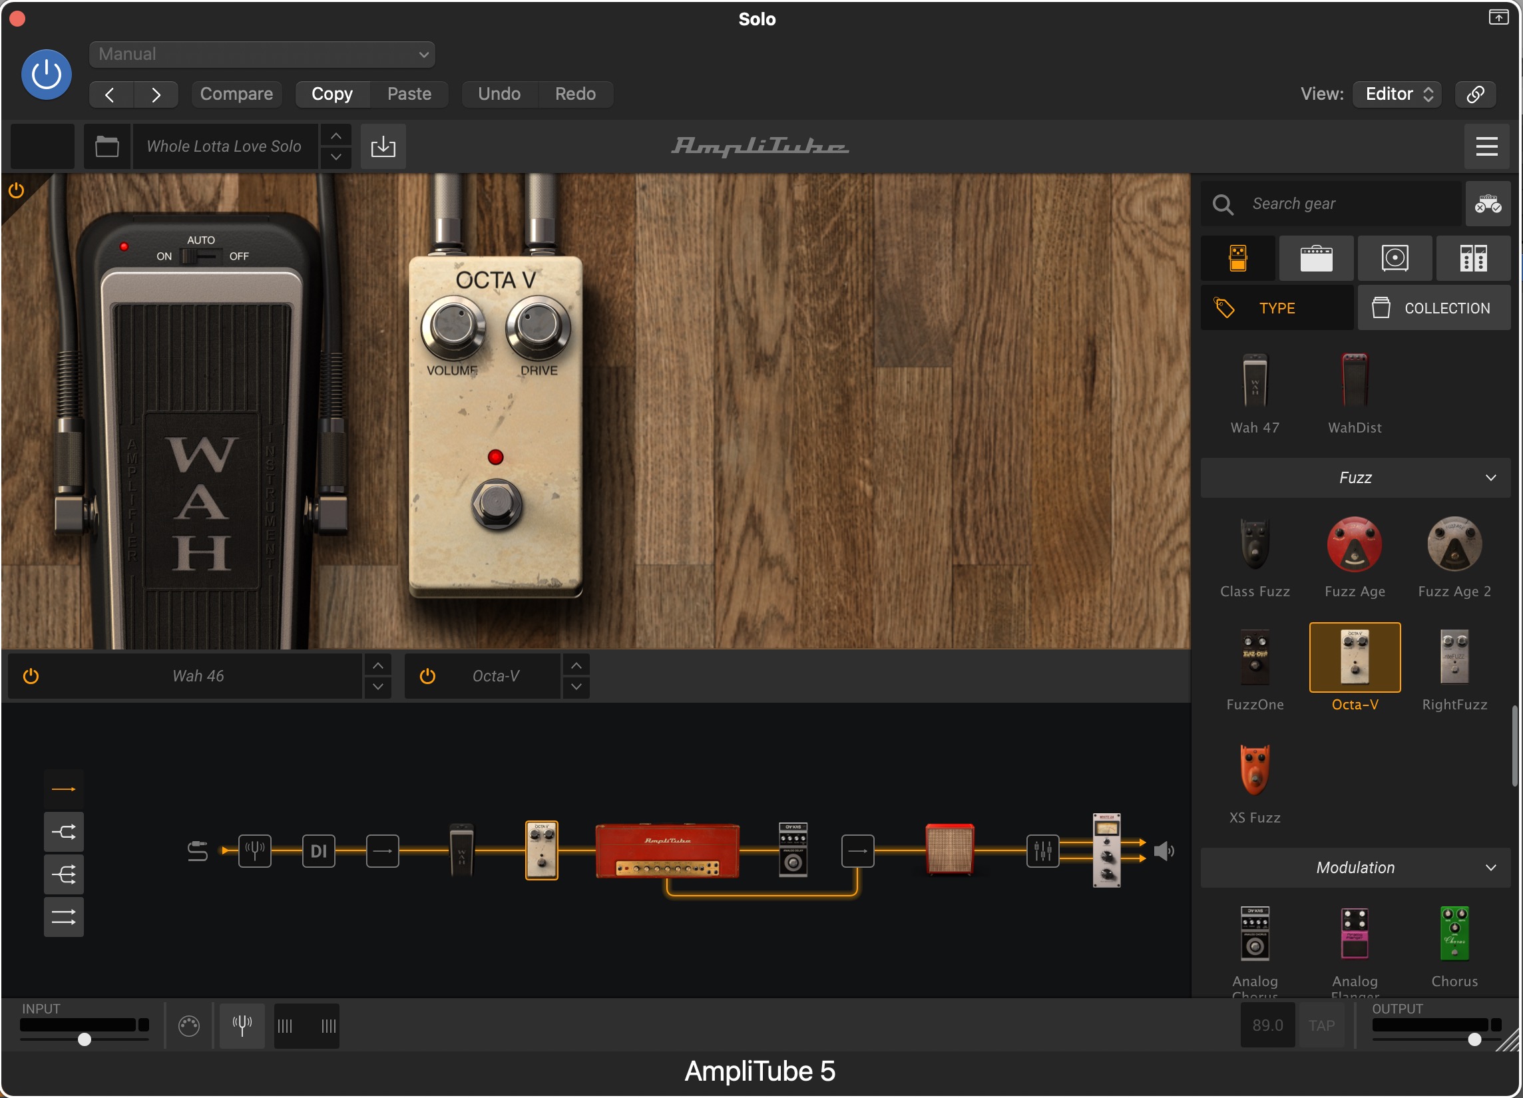The width and height of the screenshot is (1523, 1098).
Task: Open the hamburger main menu
Action: [1486, 146]
